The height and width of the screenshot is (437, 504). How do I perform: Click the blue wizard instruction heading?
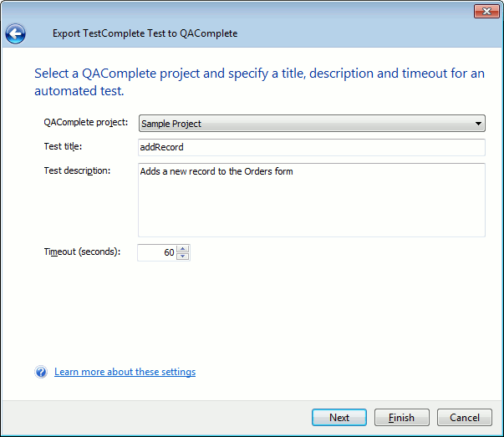coord(259,81)
